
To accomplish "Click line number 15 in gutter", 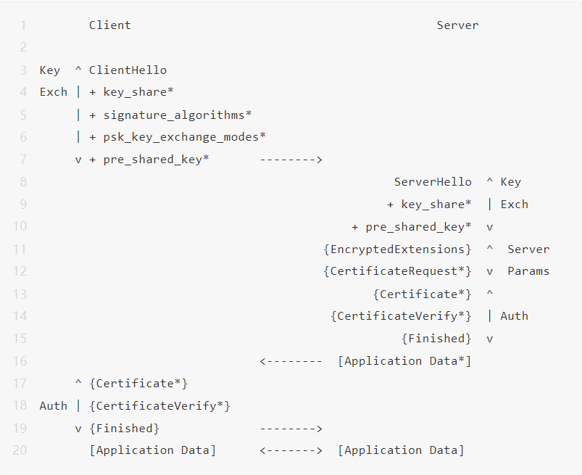I will (x=20, y=339).
